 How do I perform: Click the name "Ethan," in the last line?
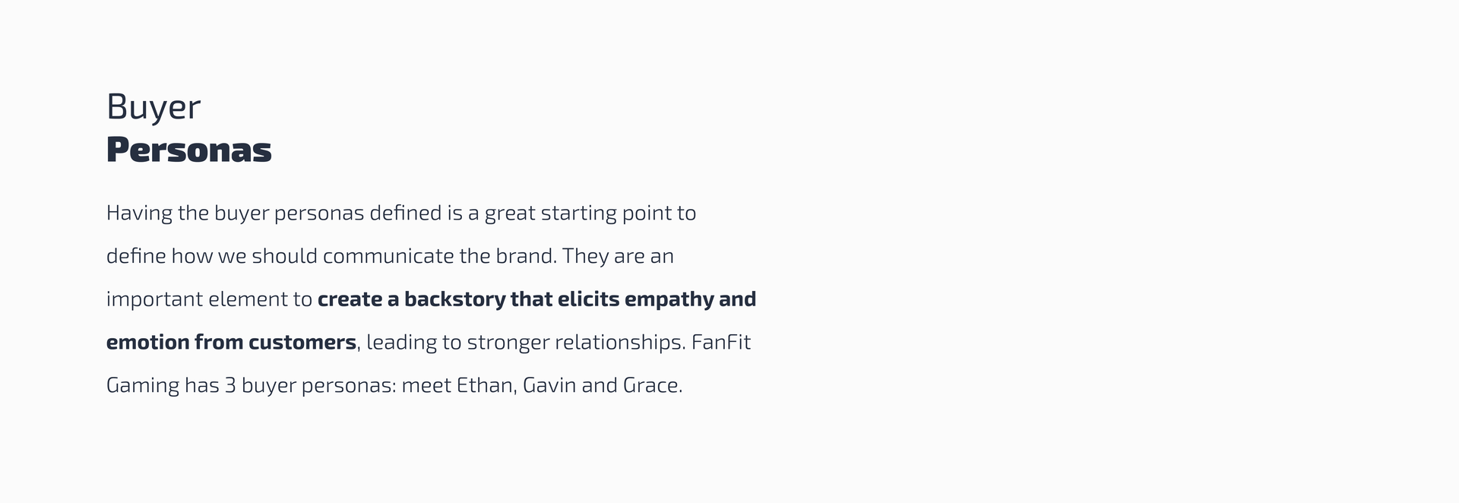(x=486, y=386)
